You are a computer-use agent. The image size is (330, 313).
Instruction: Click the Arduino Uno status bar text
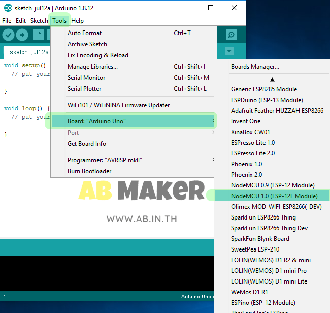[196, 297]
